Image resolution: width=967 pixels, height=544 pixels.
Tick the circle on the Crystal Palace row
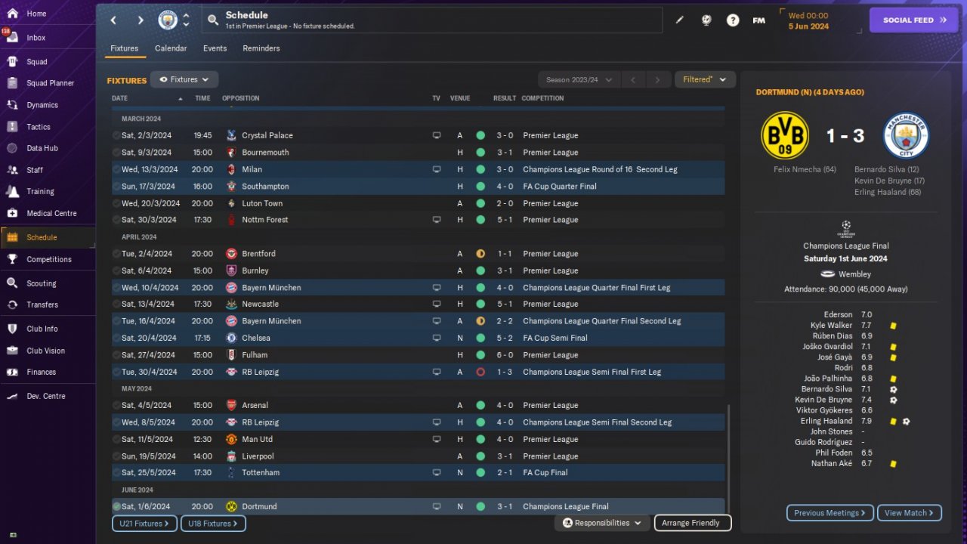(x=116, y=136)
